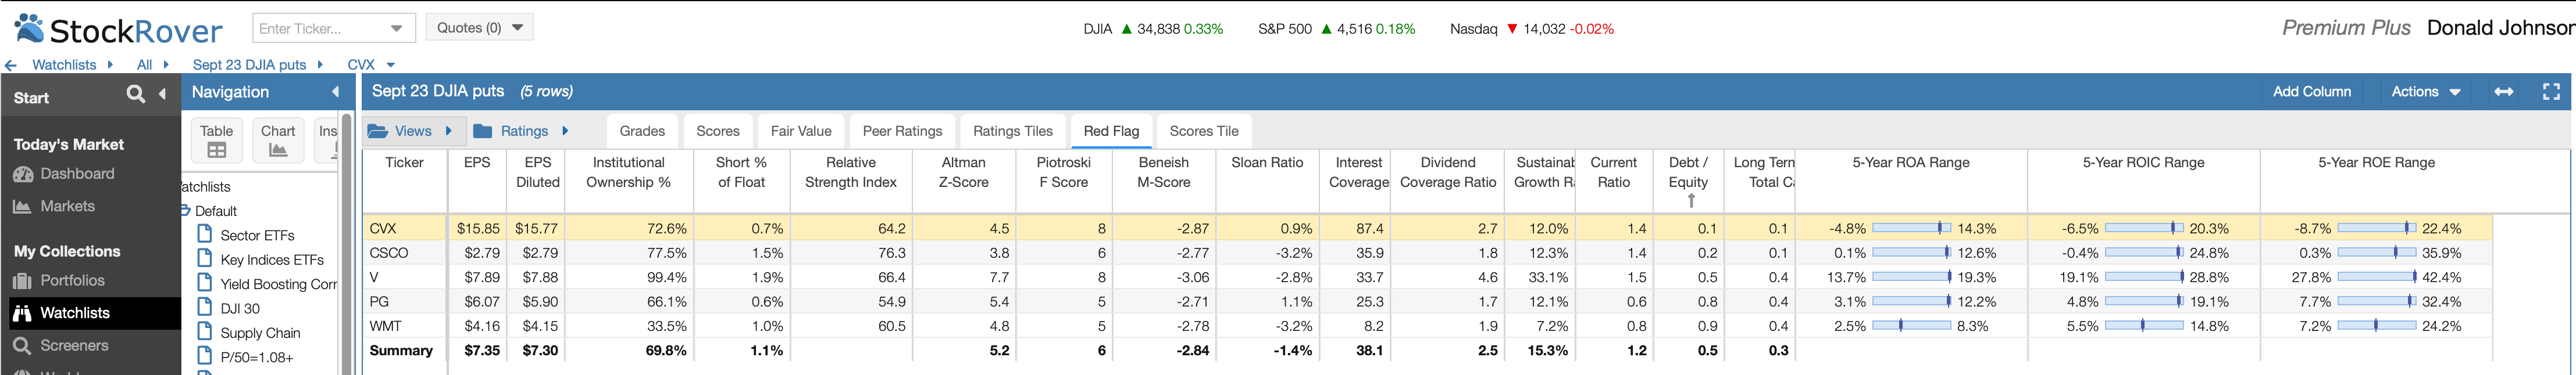
Task: Expand the Watchlists breadcrumb arrow
Action: (x=110, y=65)
